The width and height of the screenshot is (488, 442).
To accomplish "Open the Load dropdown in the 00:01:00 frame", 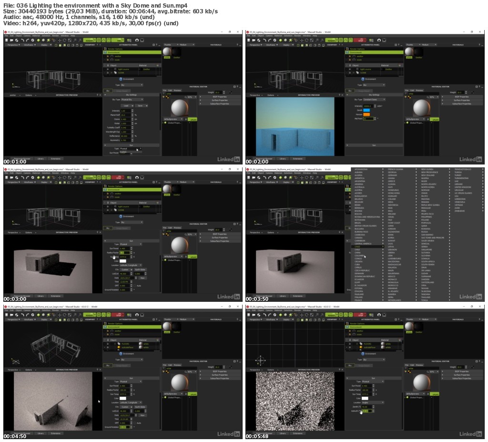I will click(x=127, y=105).
